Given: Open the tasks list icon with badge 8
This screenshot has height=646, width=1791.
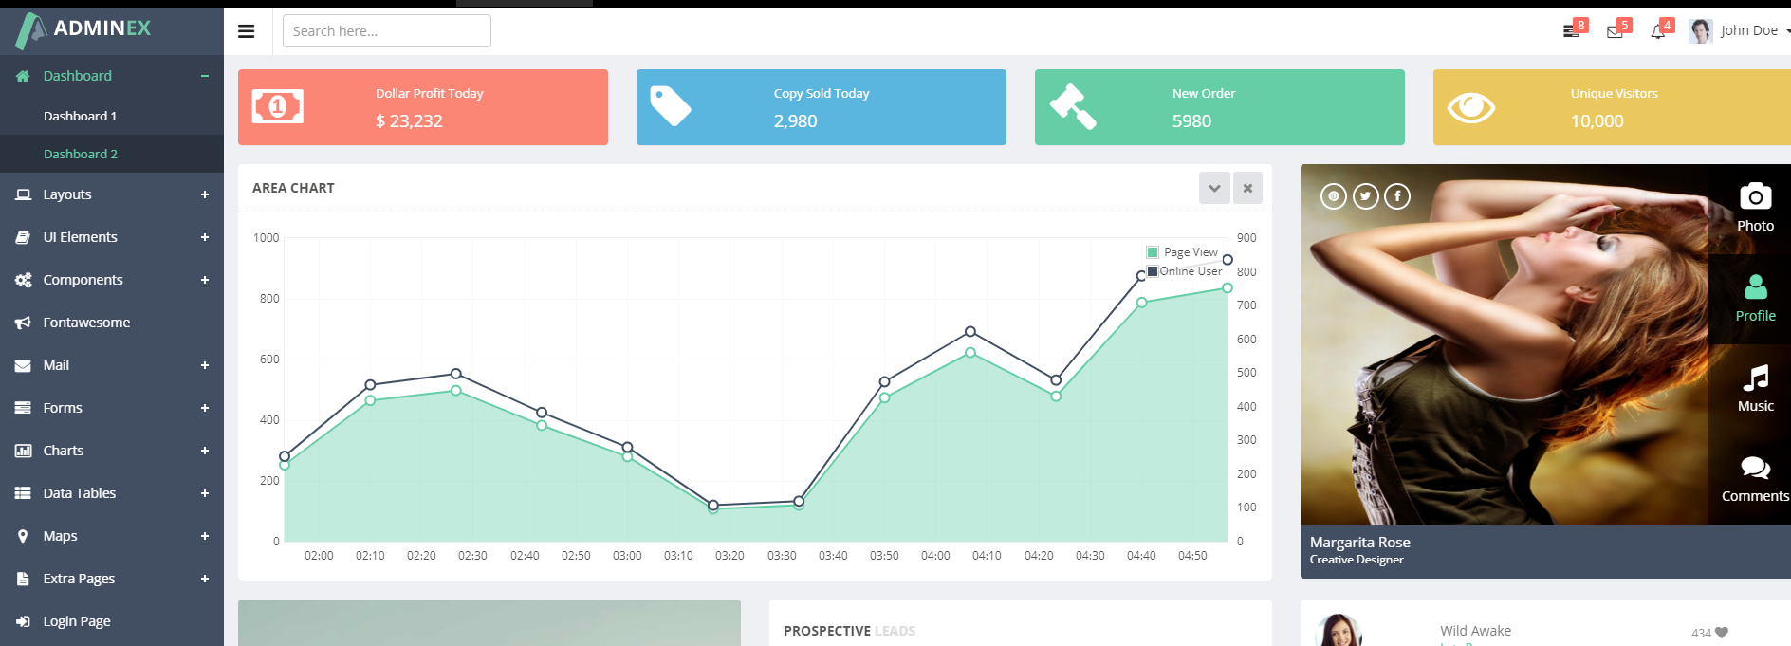Looking at the screenshot, I should click(1571, 31).
